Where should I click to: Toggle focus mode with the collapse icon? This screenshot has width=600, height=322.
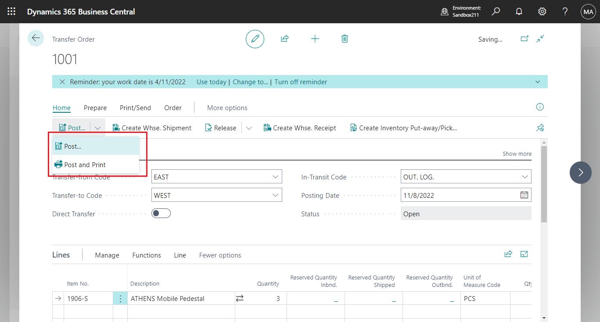click(540, 39)
